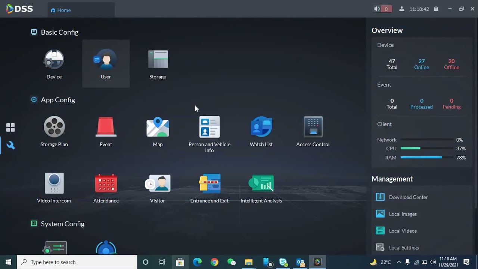Lock the client with padlock icon
This screenshot has height=269, width=478.
(x=436, y=9)
